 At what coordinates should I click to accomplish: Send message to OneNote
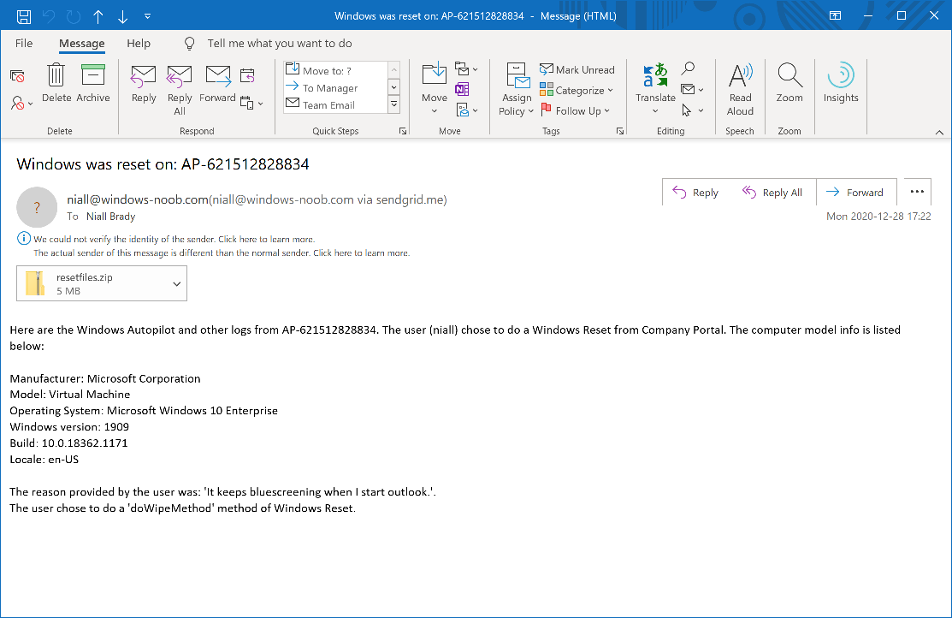click(x=462, y=89)
